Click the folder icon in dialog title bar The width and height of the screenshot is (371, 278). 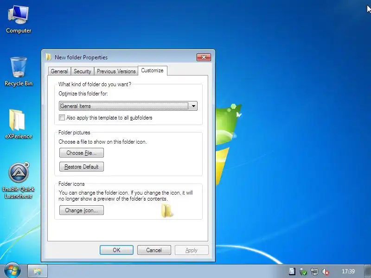pyautogui.click(x=48, y=57)
